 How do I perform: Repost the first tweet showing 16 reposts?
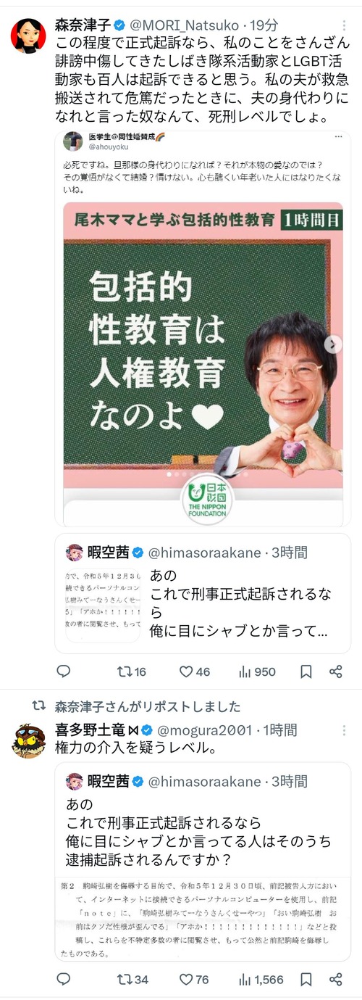131,672
